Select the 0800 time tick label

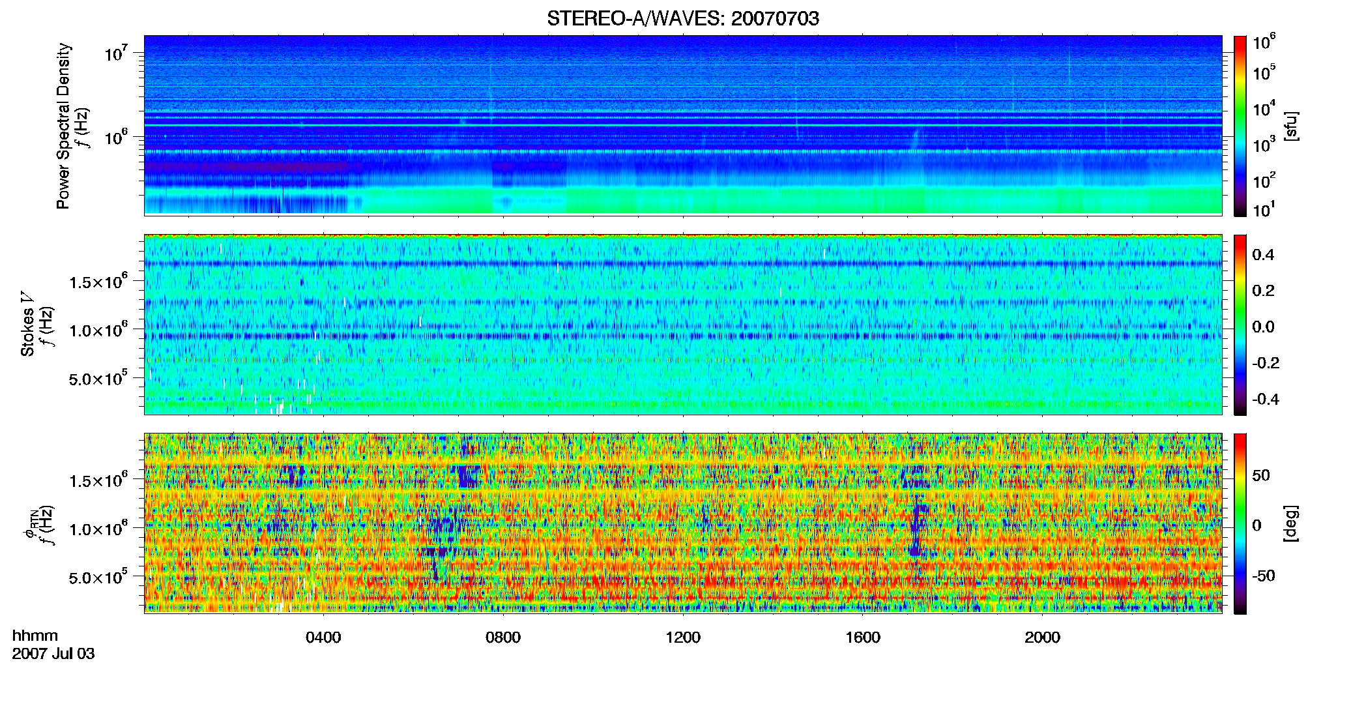click(503, 638)
